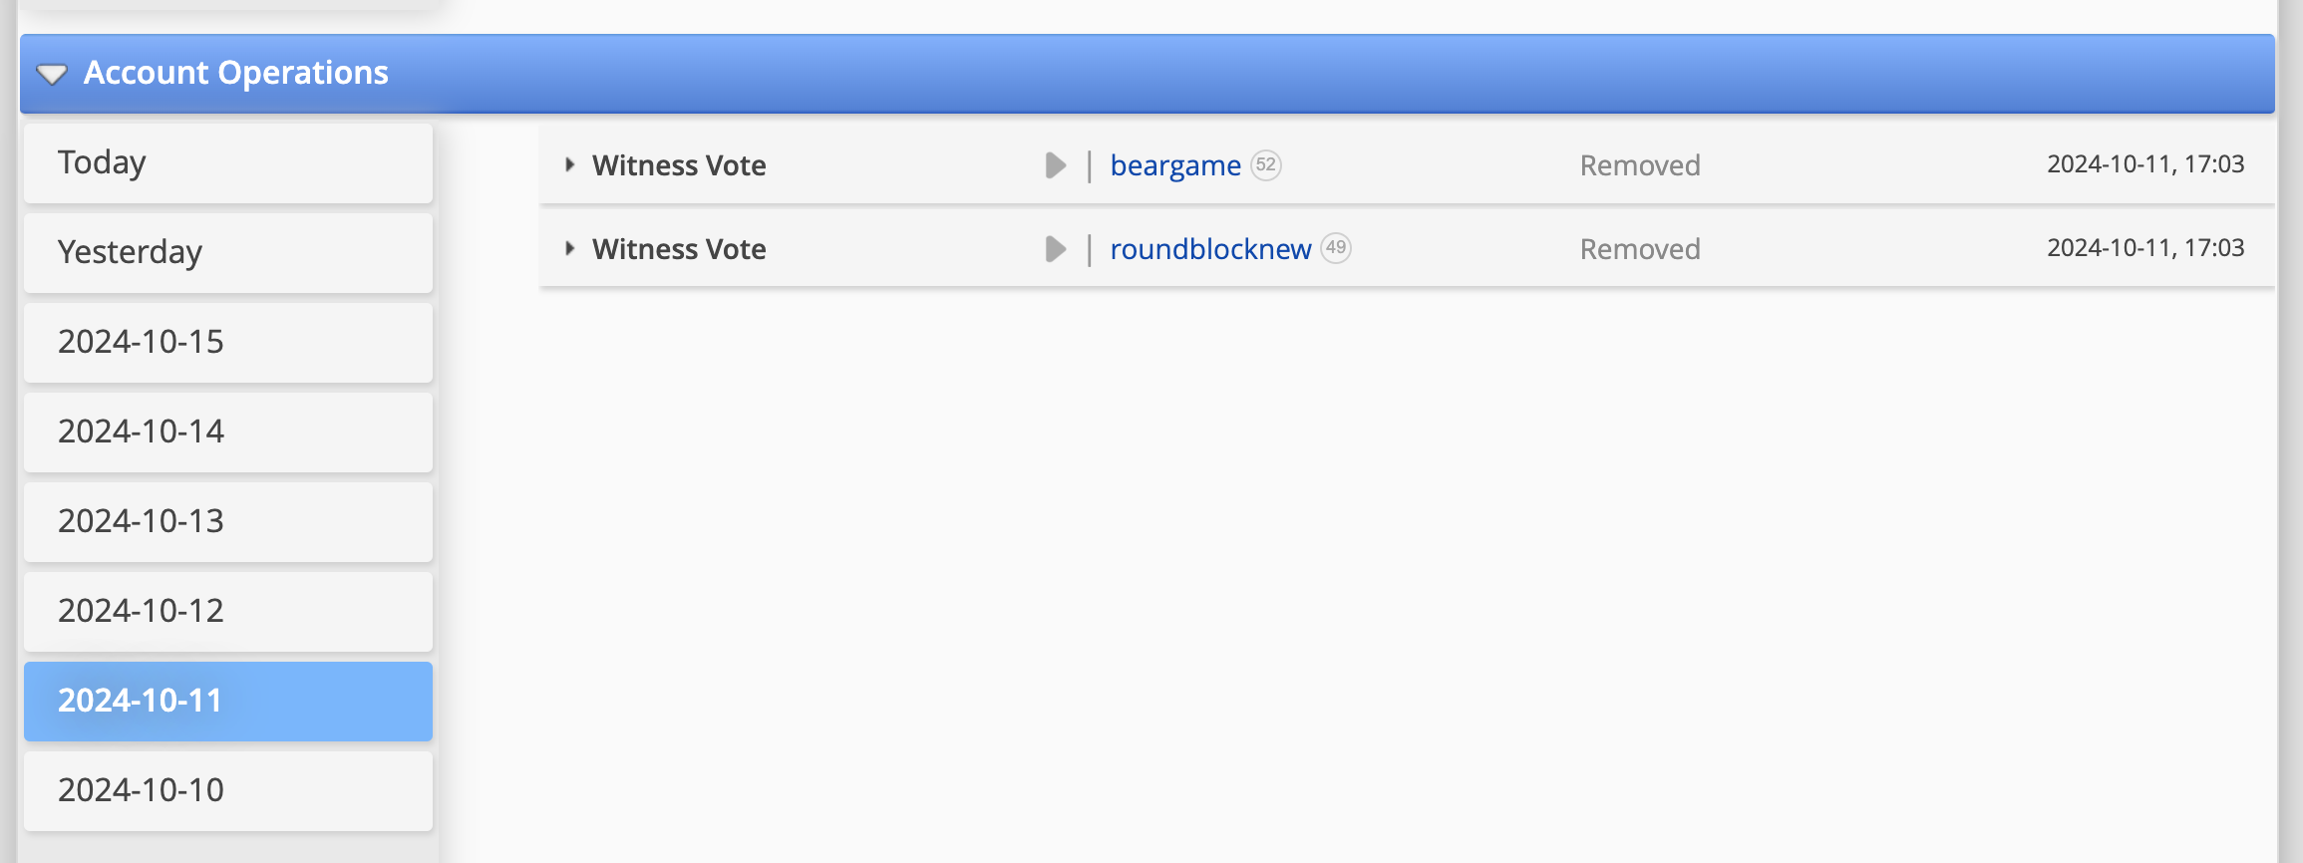The height and width of the screenshot is (863, 2303).
Task: Select the Yesterday date tab
Action: [x=228, y=253]
